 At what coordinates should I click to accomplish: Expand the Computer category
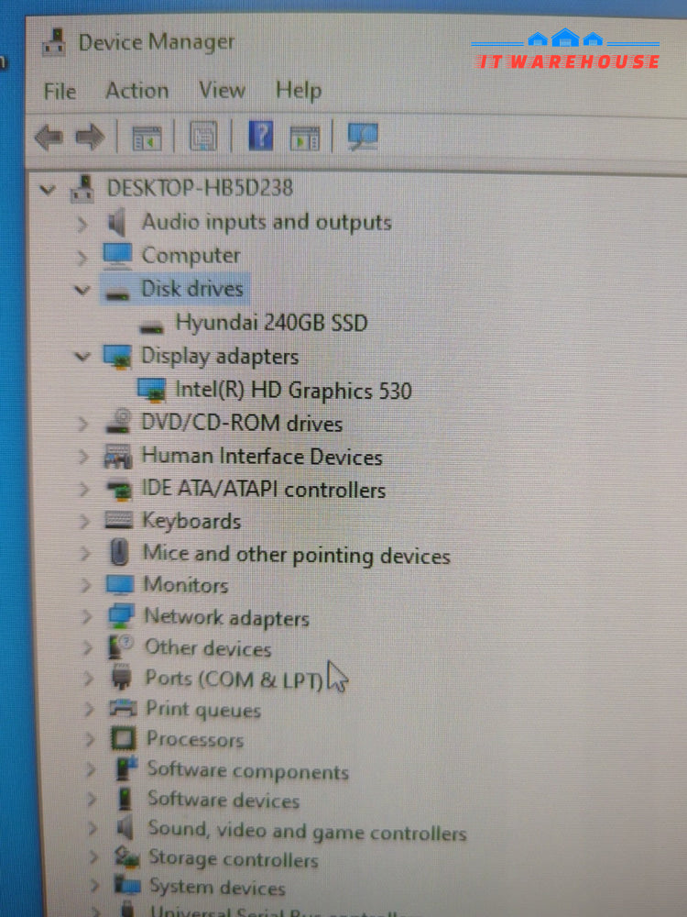coord(82,258)
